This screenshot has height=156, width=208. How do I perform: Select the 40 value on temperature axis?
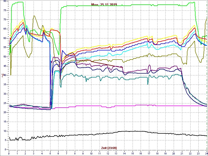5,75
